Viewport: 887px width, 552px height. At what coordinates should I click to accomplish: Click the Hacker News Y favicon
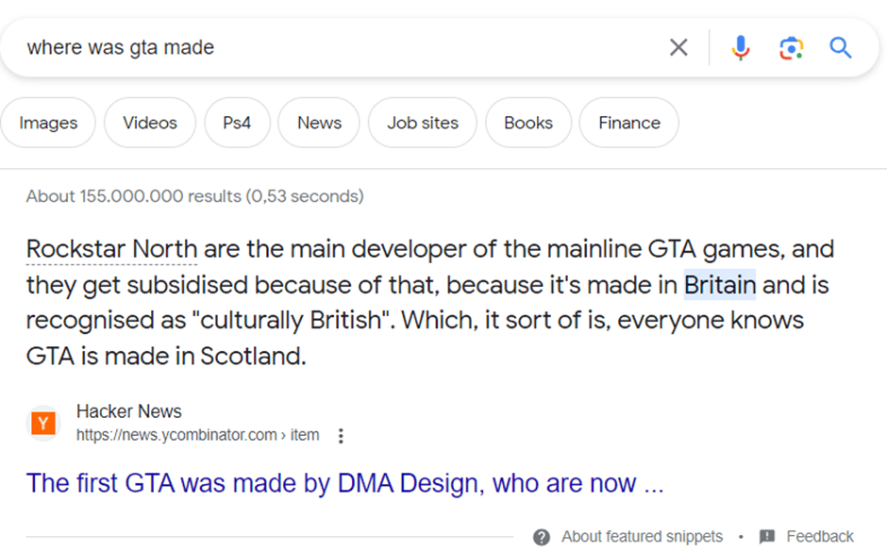tap(43, 423)
